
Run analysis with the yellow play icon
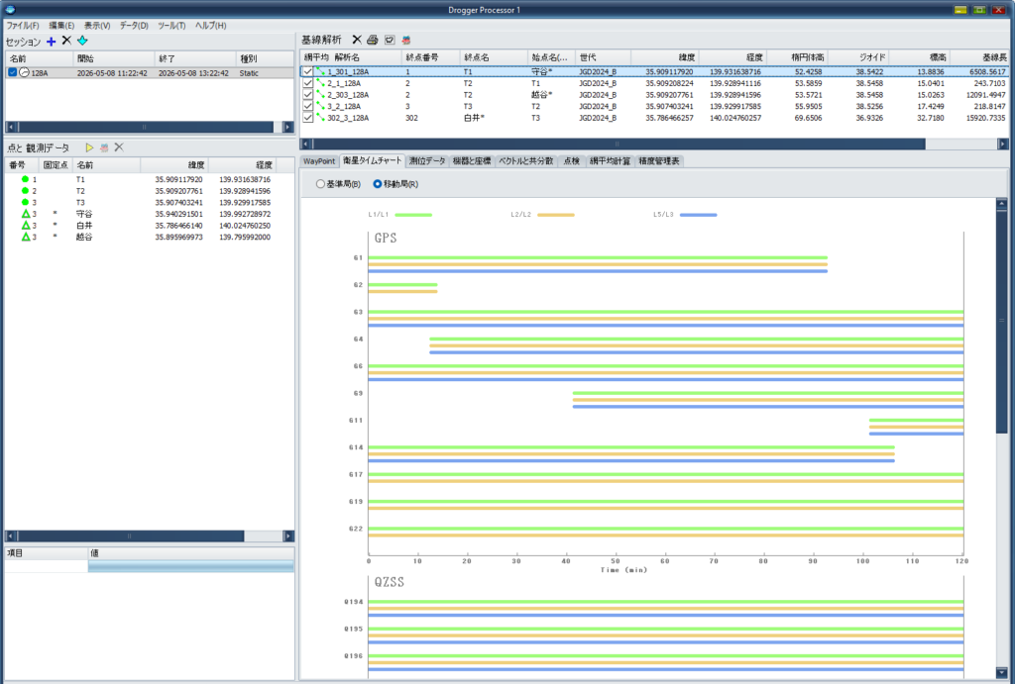coord(89,148)
